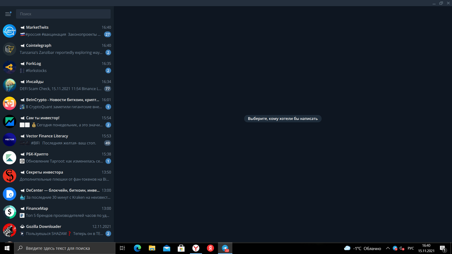Click the BeInCrypto channel avatar
Viewport: 452px width, 254px height.
point(10,103)
